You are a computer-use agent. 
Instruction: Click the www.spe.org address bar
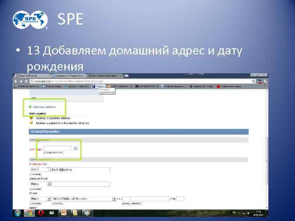click(x=140, y=81)
